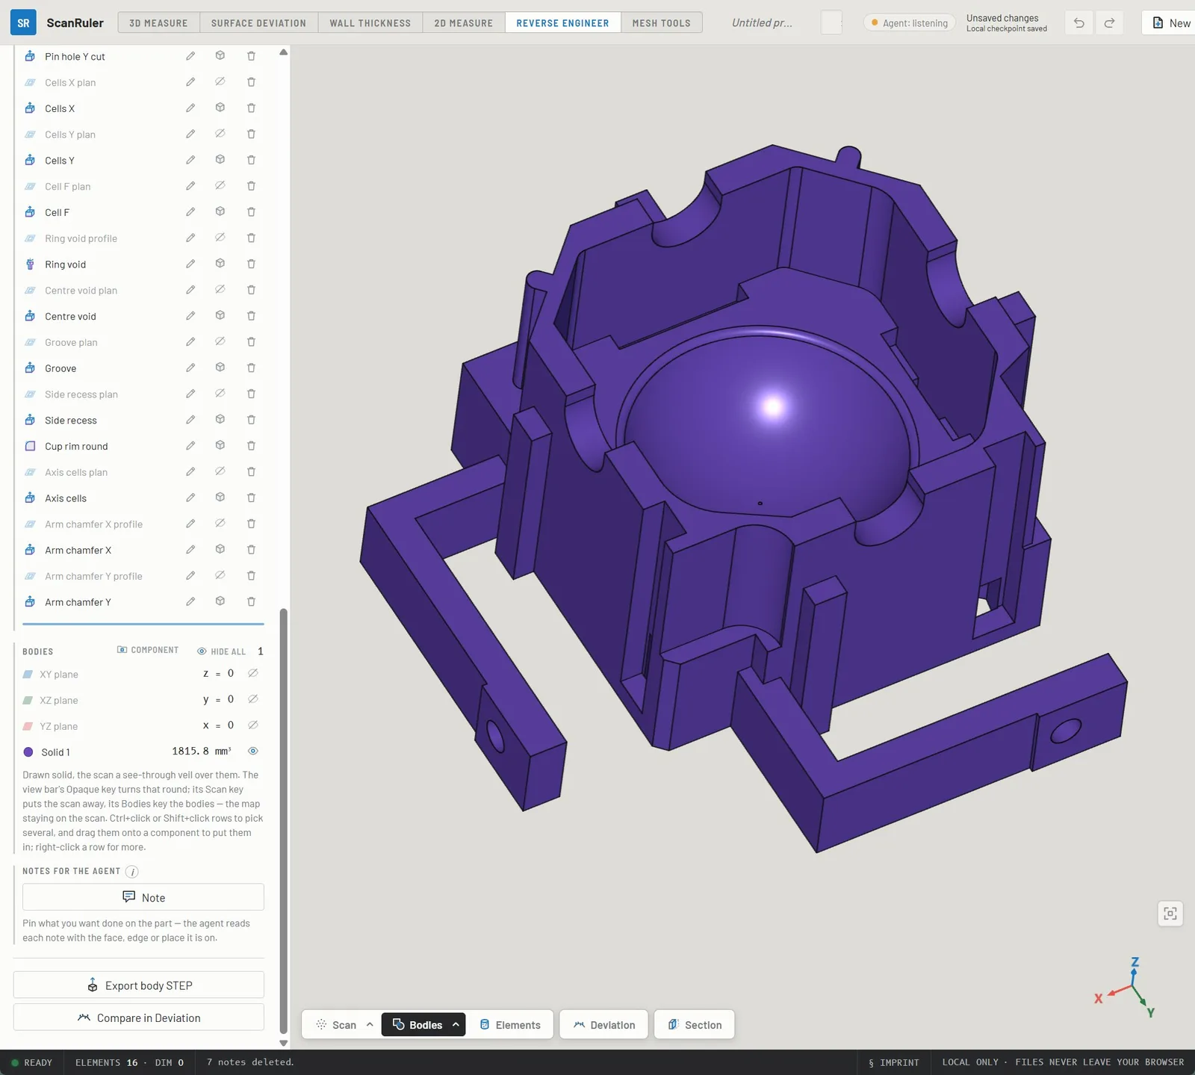Unhide the Cells X plan sketch

click(x=220, y=82)
